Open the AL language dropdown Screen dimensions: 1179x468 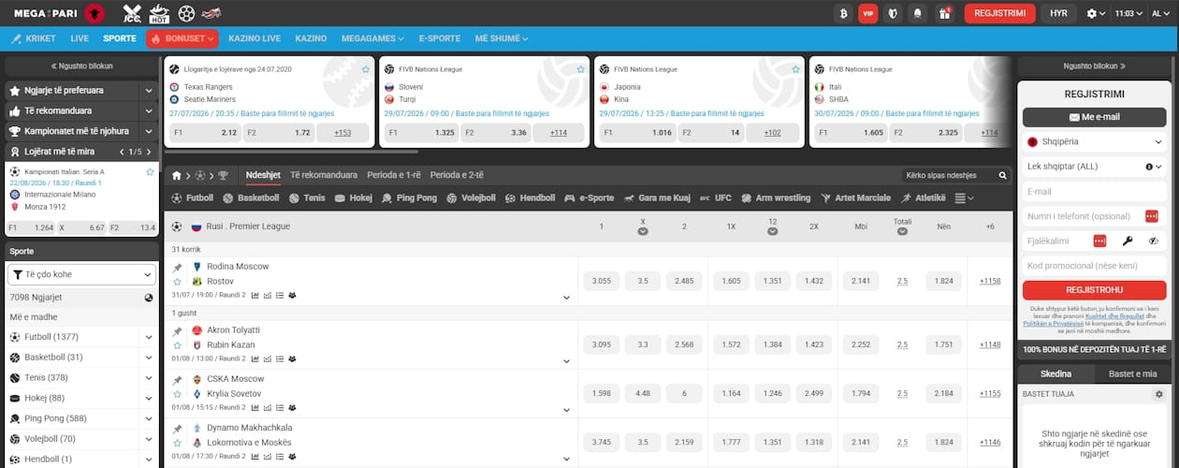pos(1160,14)
